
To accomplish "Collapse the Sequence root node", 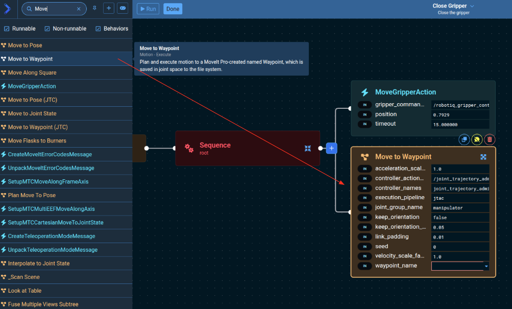I will (x=308, y=148).
